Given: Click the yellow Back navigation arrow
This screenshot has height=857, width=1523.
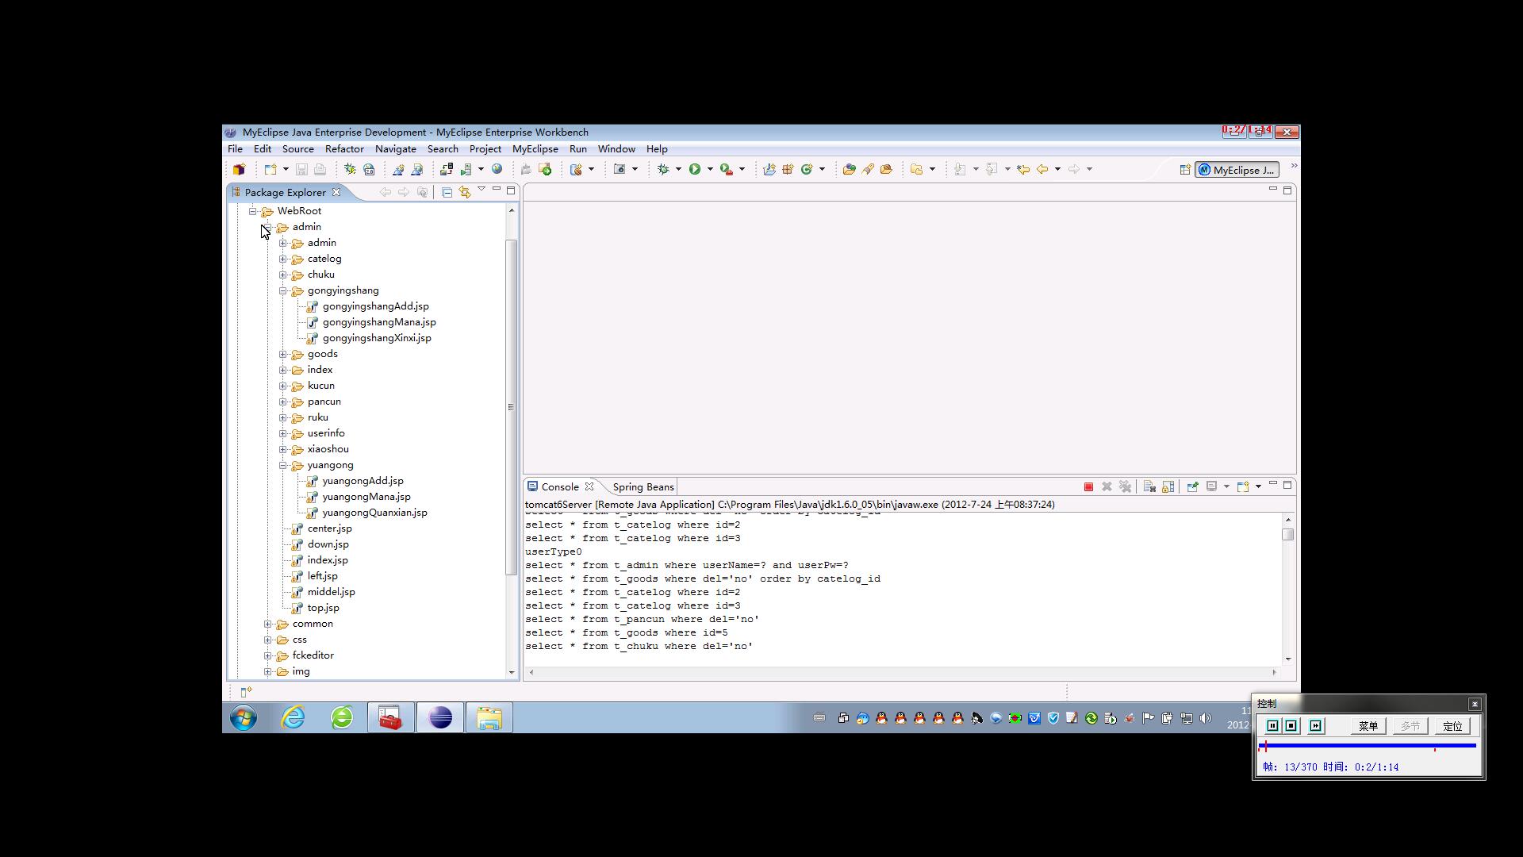Looking at the screenshot, I should [1042, 169].
